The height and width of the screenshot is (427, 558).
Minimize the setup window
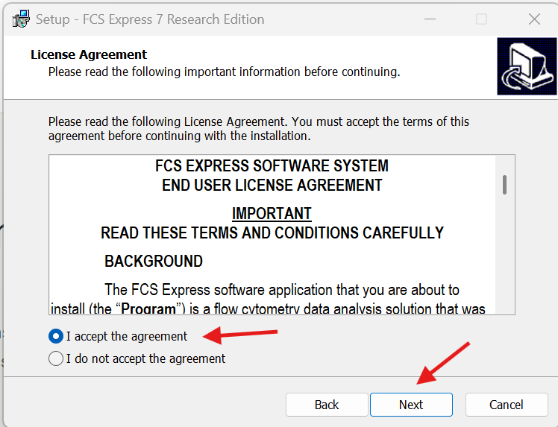pyautogui.click(x=430, y=19)
